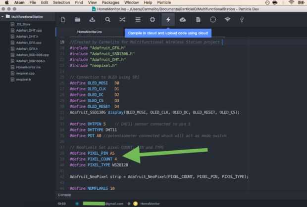
Task: Open Adafruit_SSD1306.h in the file tree
Action: coord(31,61)
